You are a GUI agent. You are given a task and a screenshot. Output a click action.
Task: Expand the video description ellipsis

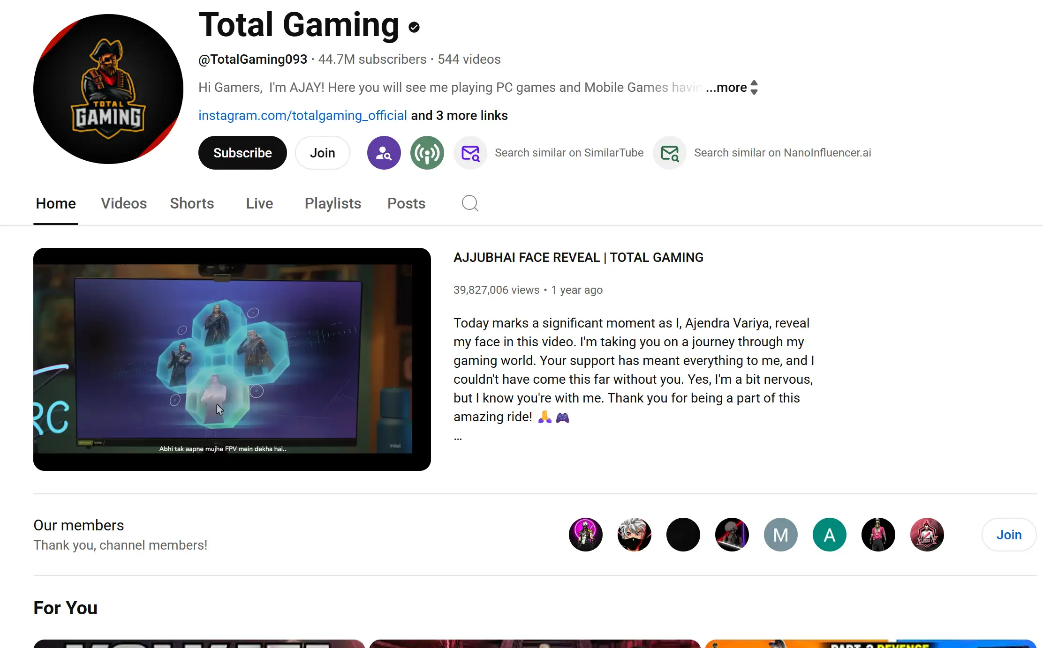(458, 439)
